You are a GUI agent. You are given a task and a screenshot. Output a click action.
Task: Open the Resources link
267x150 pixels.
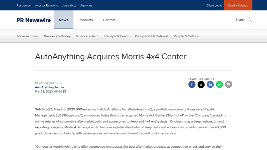[23, 5]
